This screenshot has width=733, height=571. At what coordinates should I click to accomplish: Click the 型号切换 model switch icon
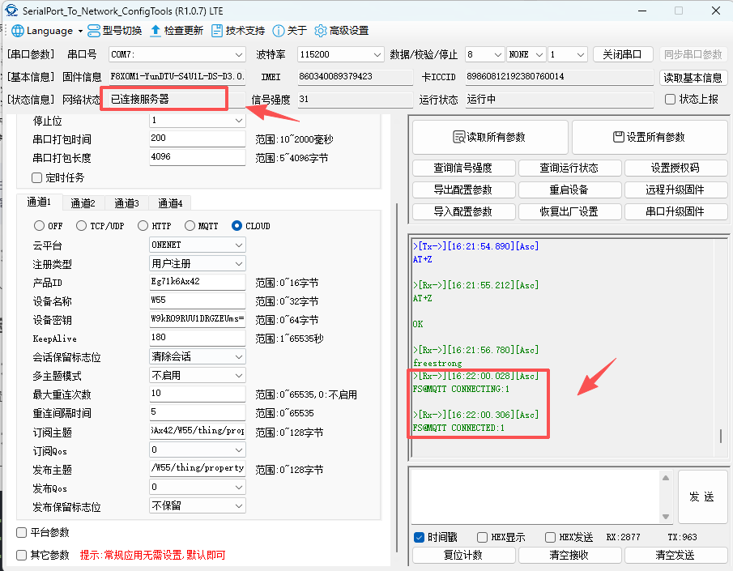[94, 31]
